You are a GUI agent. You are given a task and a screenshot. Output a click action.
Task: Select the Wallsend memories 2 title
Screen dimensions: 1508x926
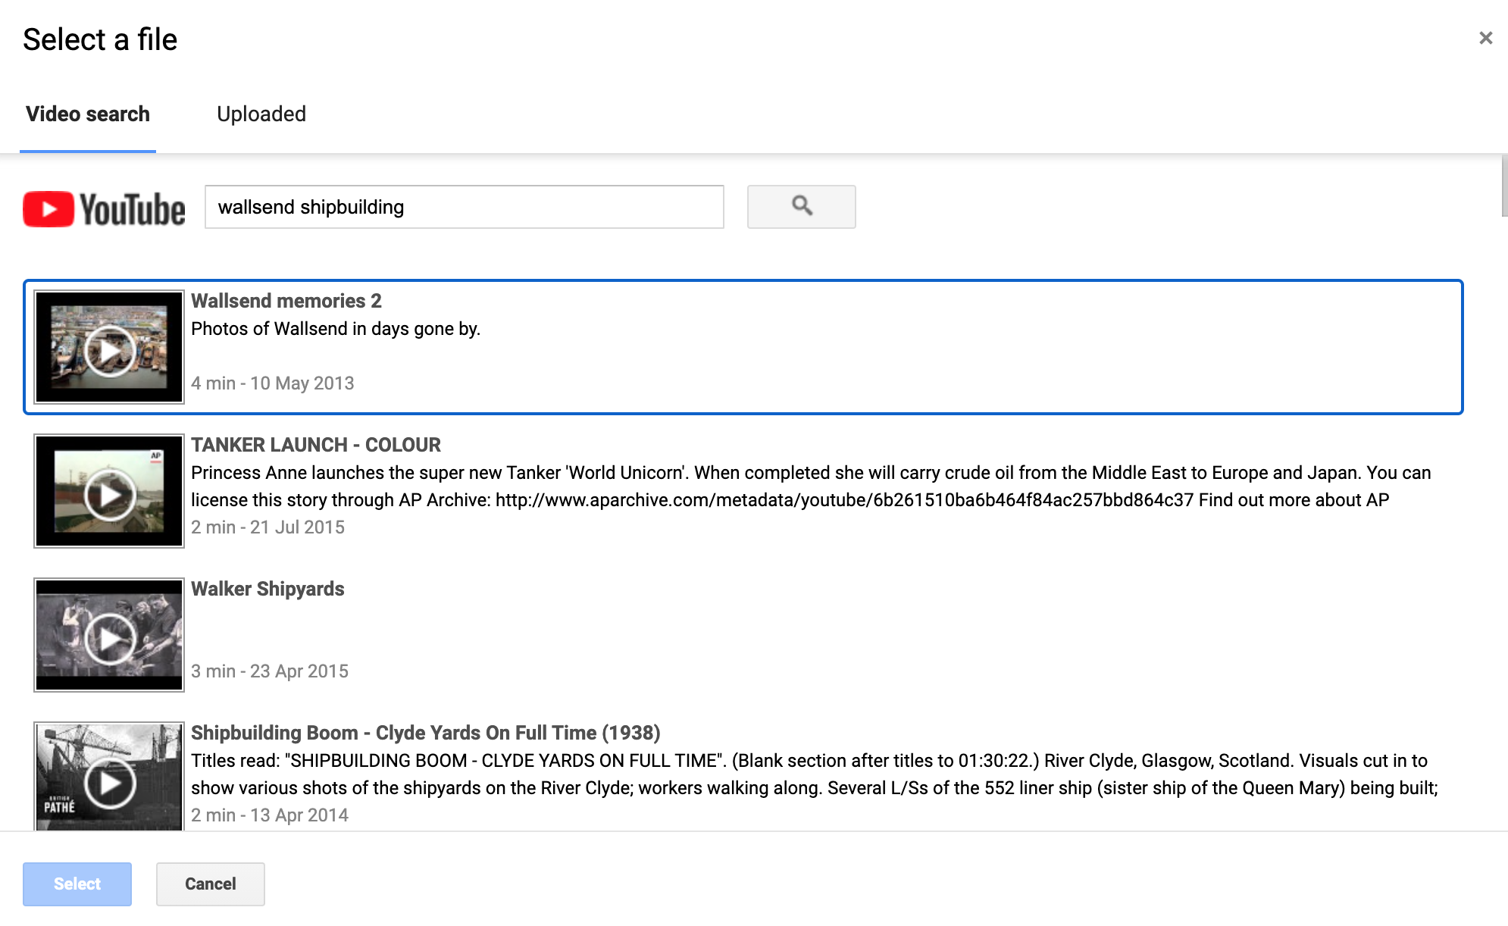[286, 301]
